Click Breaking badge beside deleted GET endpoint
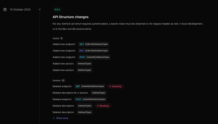The height and width of the screenshot is (124, 218). pyautogui.click(x=115, y=86)
